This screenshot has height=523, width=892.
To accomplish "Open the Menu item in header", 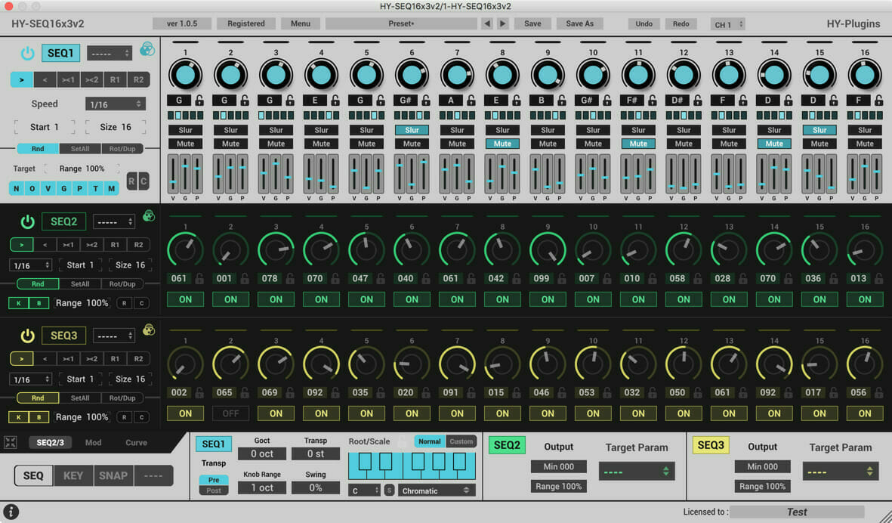I will (x=301, y=23).
